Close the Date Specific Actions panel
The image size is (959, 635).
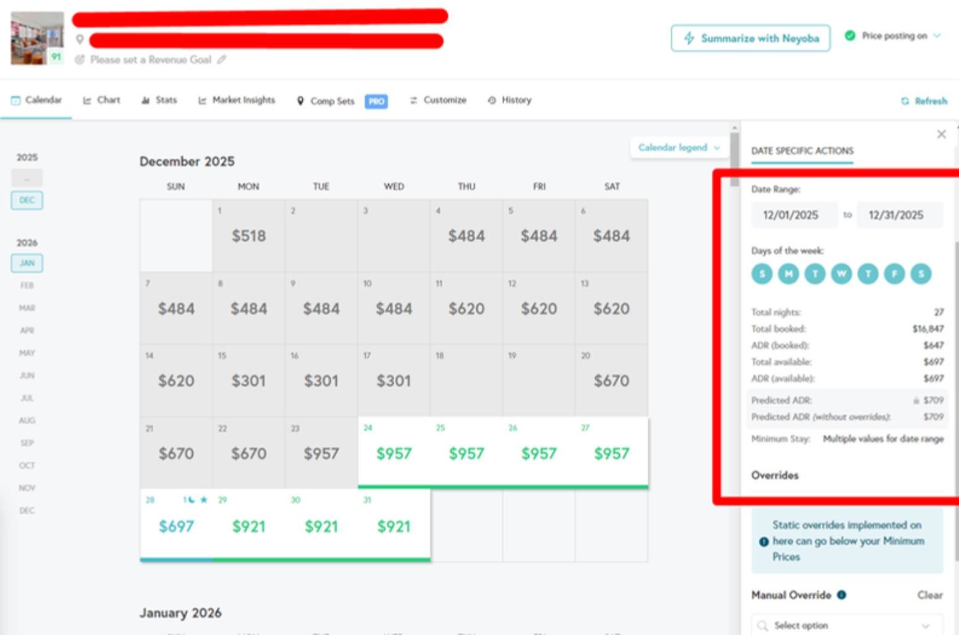(x=941, y=135)
